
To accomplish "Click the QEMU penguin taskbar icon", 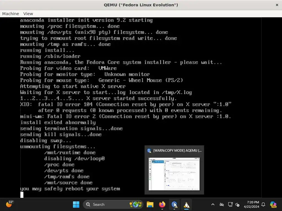I will pos(186,204).
